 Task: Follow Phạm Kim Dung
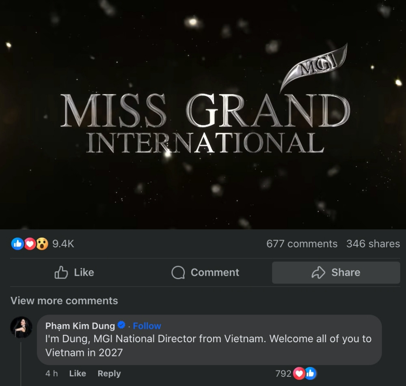(x=147, y=326)
